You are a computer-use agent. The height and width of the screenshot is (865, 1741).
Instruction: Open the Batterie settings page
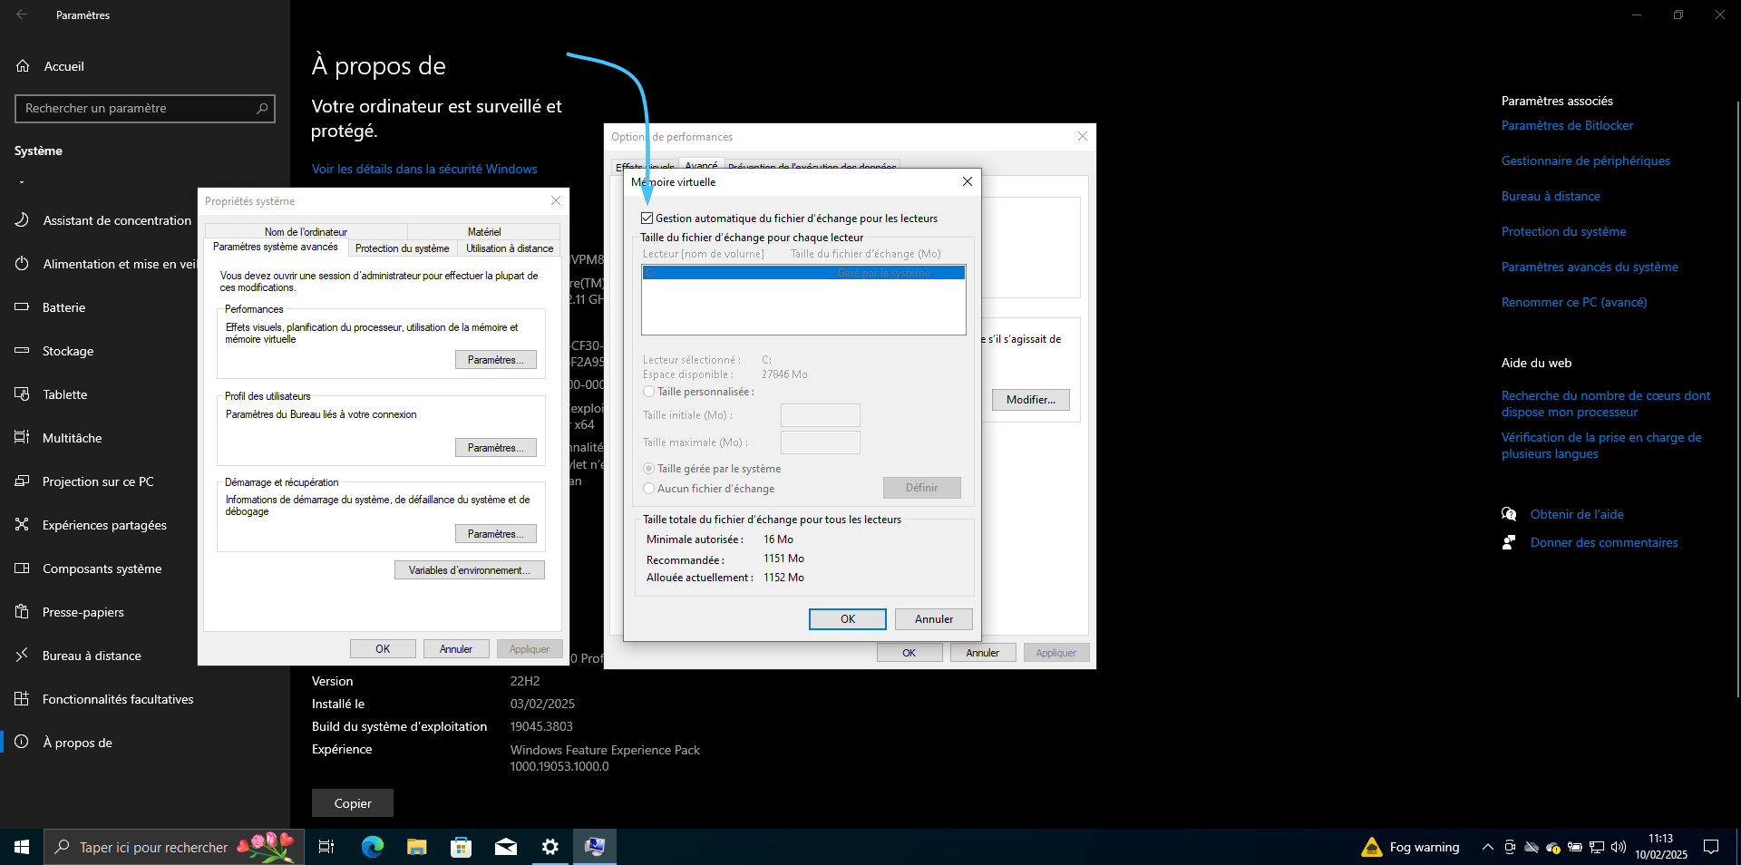[x=63, y=307]
